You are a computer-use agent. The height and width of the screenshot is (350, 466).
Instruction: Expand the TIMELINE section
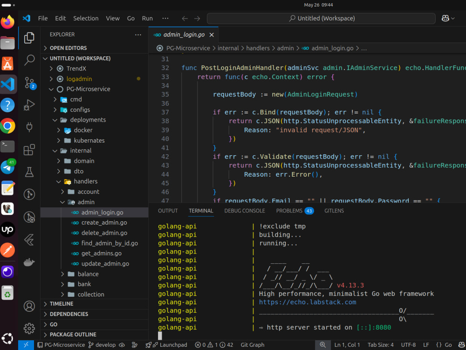(62, 304)
